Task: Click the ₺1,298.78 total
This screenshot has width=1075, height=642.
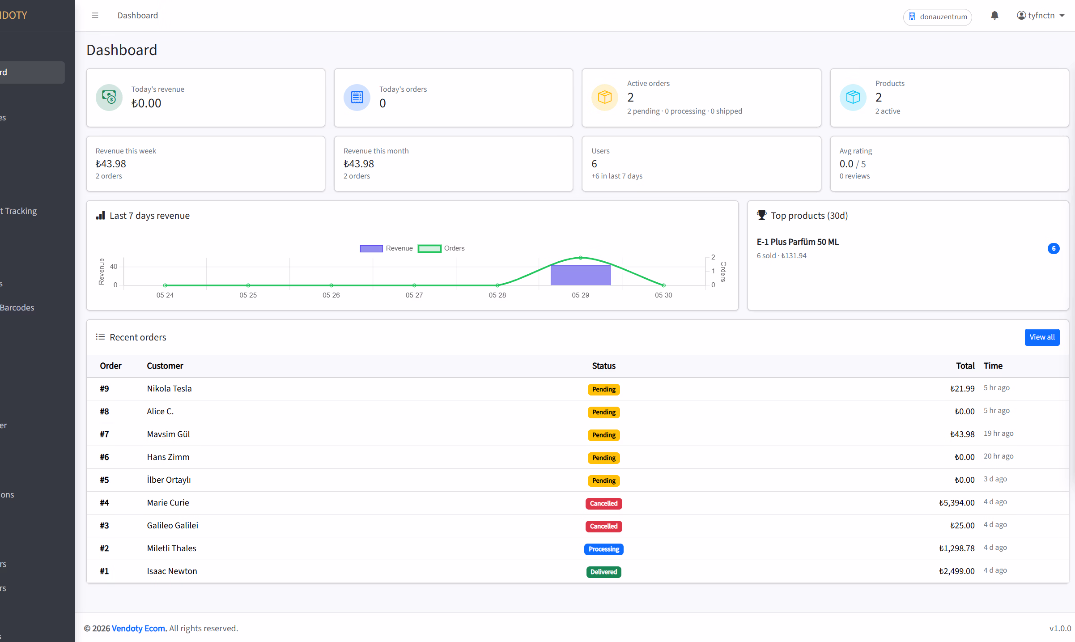Action: [x=956, y=548]
